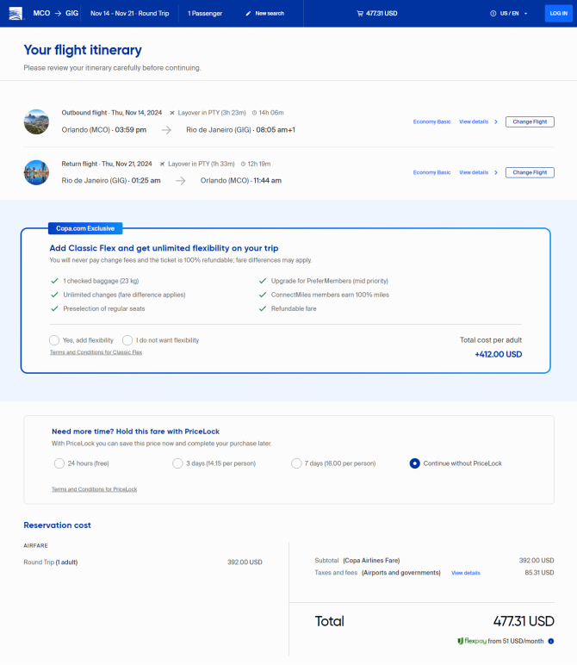577x665 pixels.
Task: Click the +412.00 USD flex price
Action: [x=498, y=355]
